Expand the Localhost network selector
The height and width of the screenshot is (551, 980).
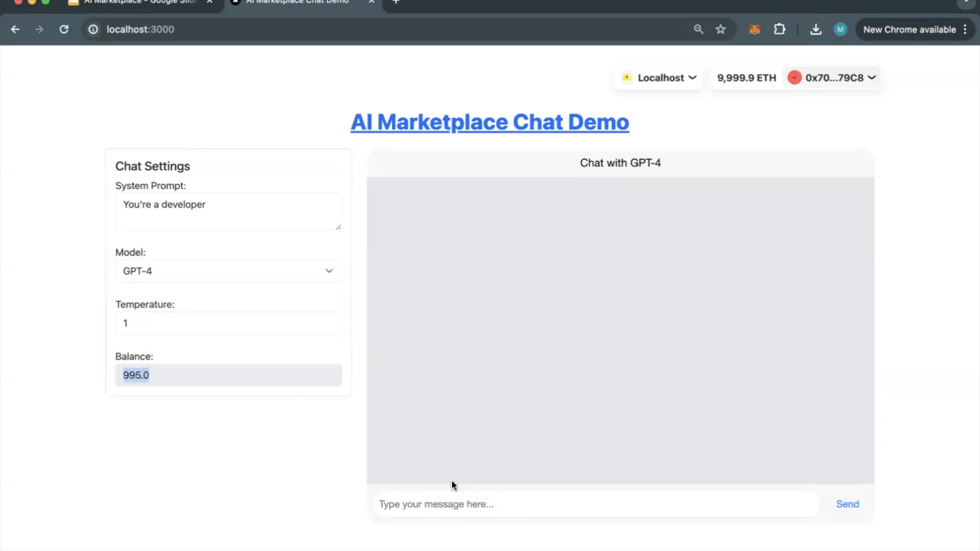pos(658,78)
